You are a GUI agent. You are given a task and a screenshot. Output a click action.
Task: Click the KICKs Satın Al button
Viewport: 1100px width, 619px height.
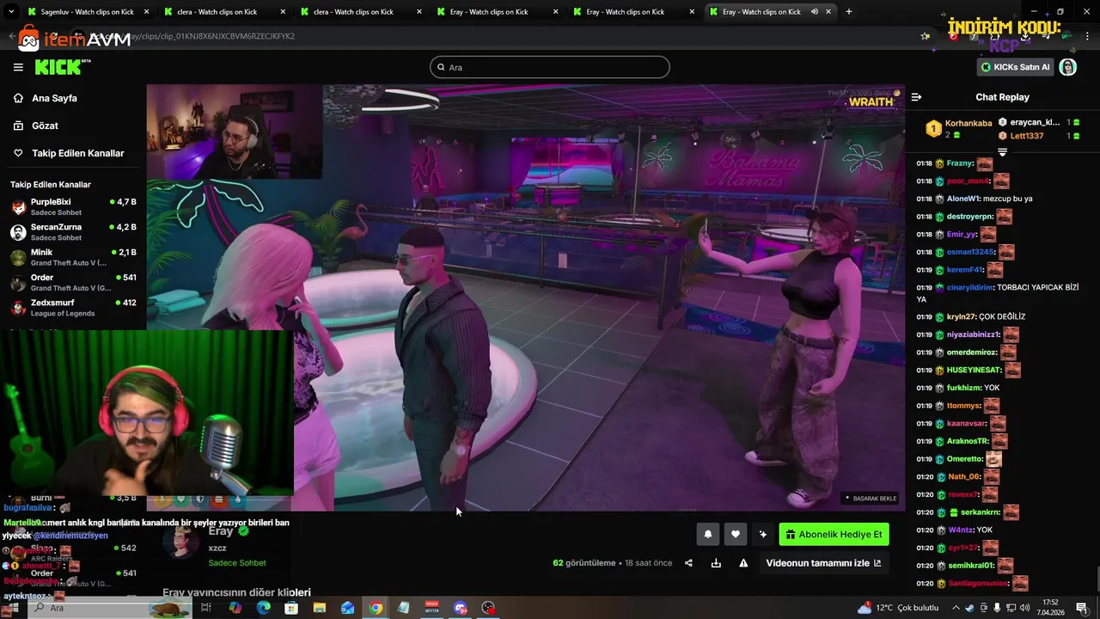(x=1017, y=67)
